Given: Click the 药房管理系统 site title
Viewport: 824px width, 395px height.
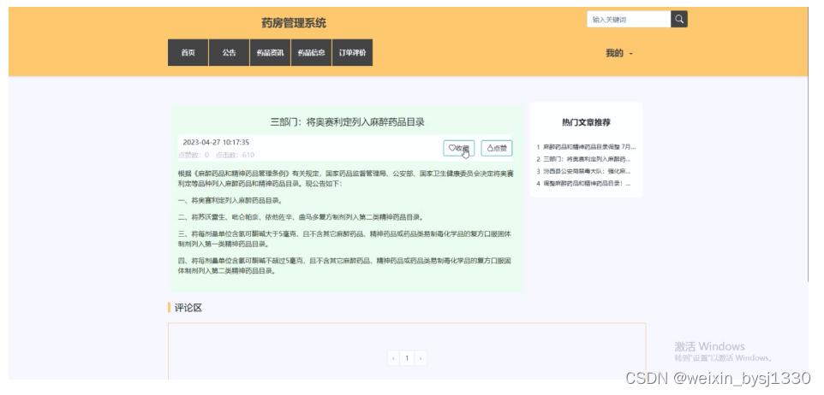Looking at the screenshot, I should tap(294, 23).
